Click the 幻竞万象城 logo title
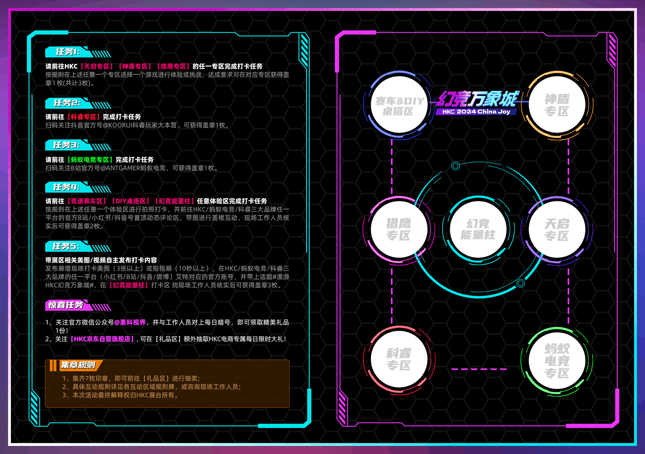 coord(478,99)
